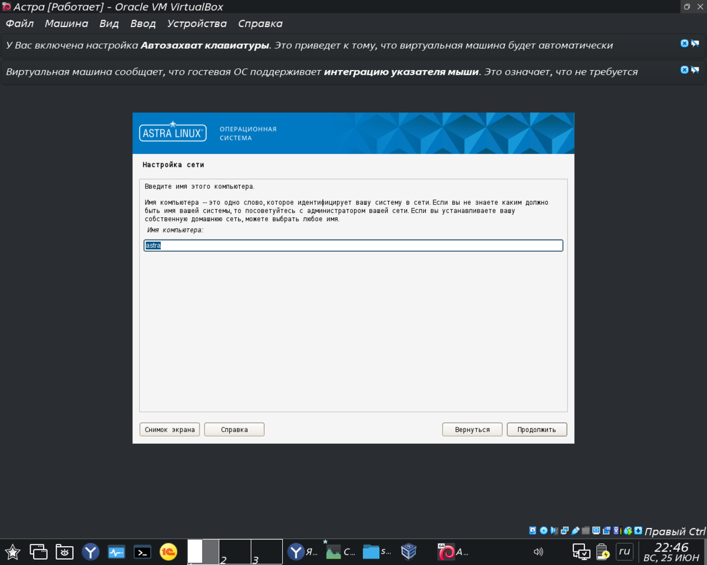The height and width of the screenshot is (565, 707).
Task: Switch to the Астра VM window task
Action: pyautogui.click(x=454, y=551)
